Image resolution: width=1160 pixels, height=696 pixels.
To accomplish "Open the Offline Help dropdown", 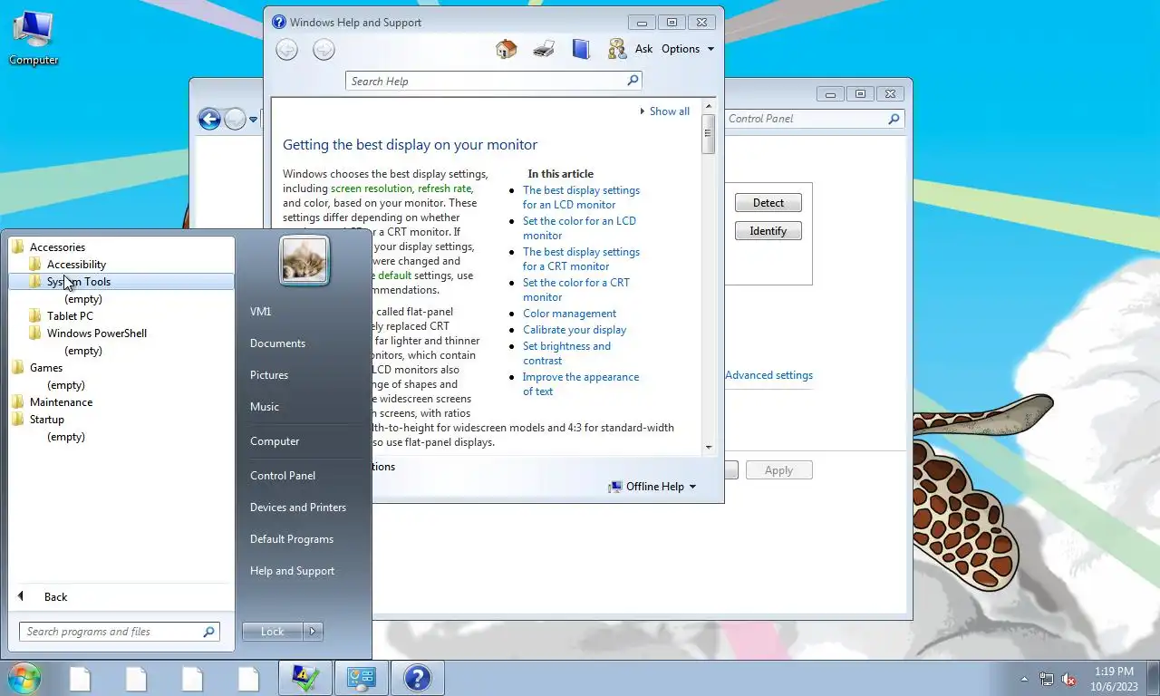I will pyautogui.click(x=653, y=487).
